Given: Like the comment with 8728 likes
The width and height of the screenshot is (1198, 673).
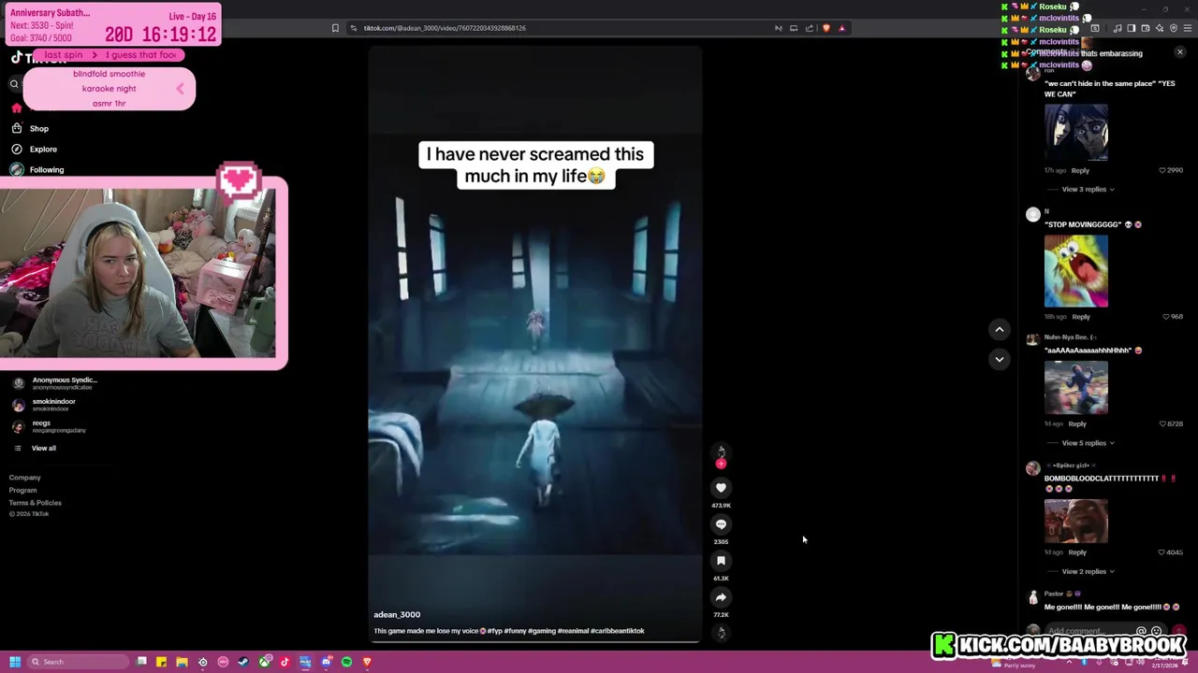Looking at the screenshot, I should click(1162, 423).
